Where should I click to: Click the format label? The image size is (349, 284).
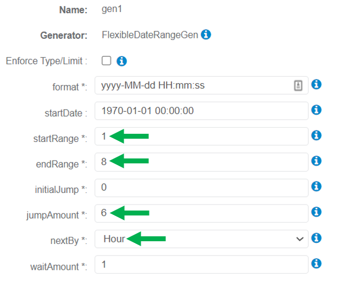pos(70,87)
